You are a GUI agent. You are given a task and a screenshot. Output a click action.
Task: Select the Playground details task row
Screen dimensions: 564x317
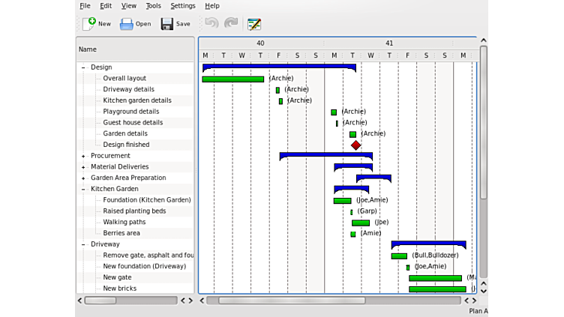(x=131, y=112)
